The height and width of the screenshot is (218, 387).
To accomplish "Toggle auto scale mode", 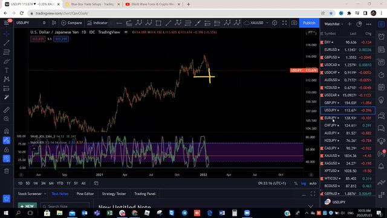I will [x=313, y=183].
